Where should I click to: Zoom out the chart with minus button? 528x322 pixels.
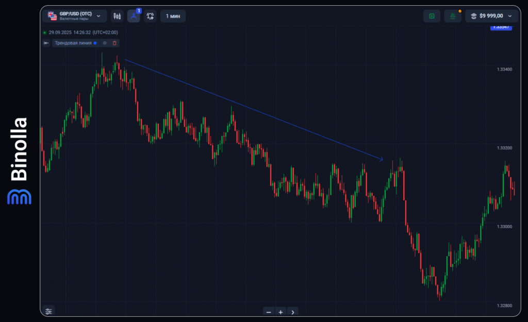coord(268,312)
